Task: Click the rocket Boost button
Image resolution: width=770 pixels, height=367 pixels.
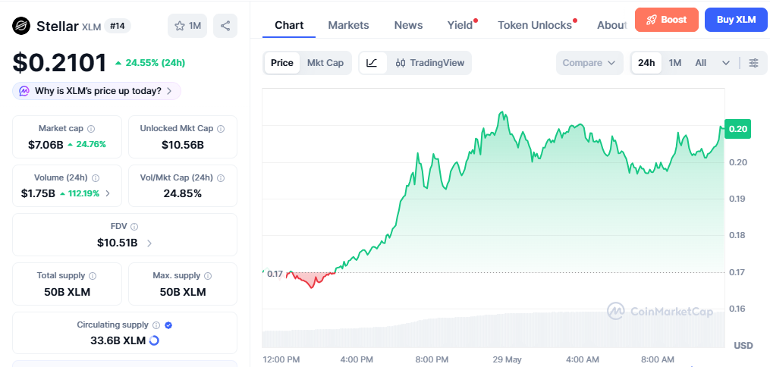Action: coord(666,20)
